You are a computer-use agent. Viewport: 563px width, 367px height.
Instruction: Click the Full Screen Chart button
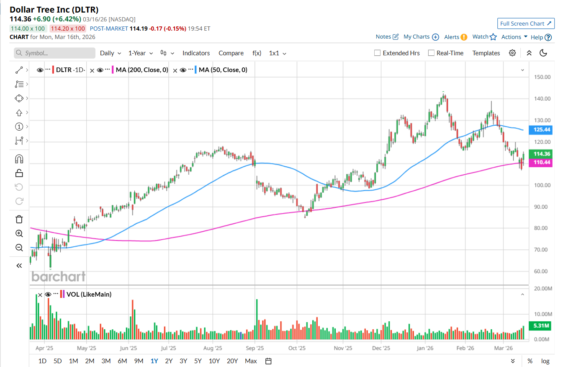pyautogui.click(x=526, y=23)
